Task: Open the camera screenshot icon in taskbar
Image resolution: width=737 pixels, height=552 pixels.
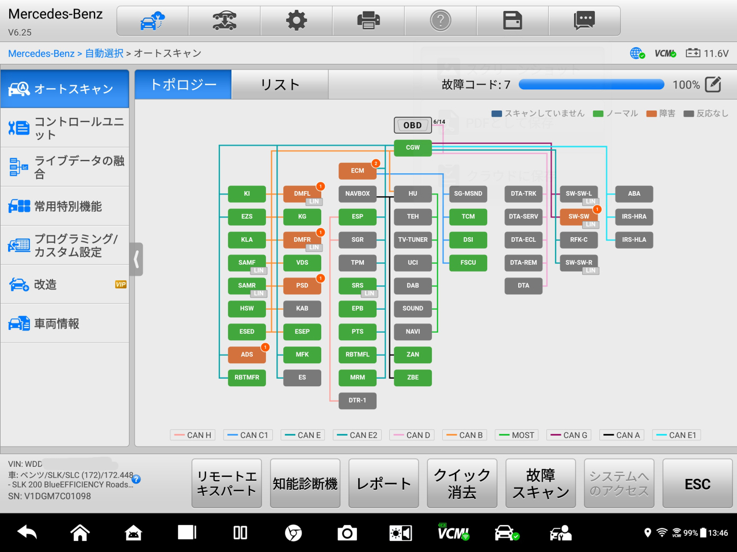Action: pos(347,533)
